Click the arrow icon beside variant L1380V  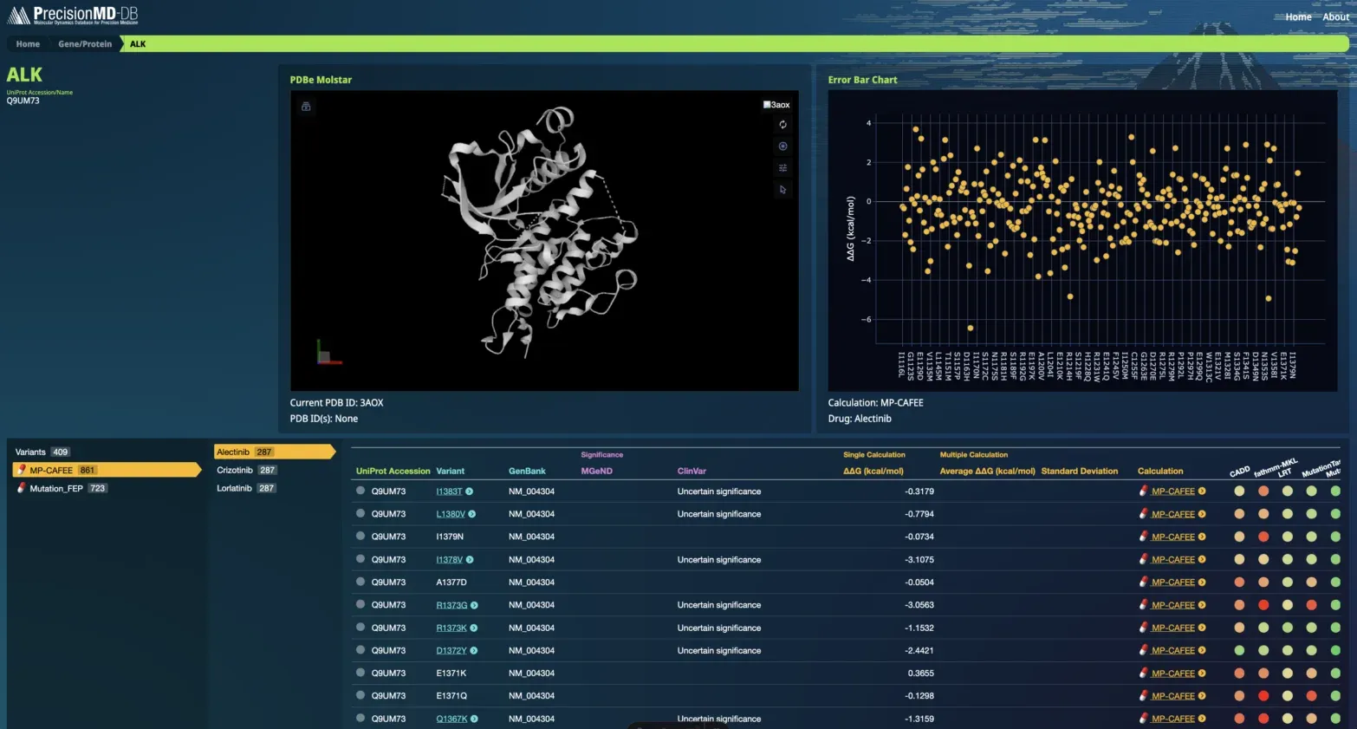(472, 514)
